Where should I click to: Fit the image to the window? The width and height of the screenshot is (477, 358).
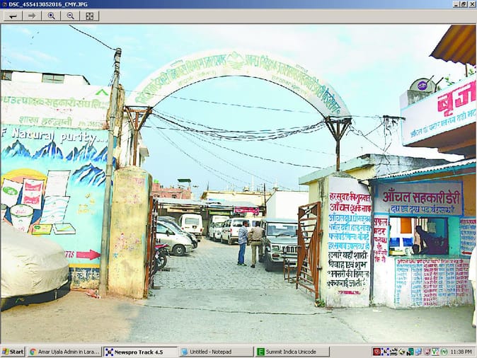tap(89, 16)
